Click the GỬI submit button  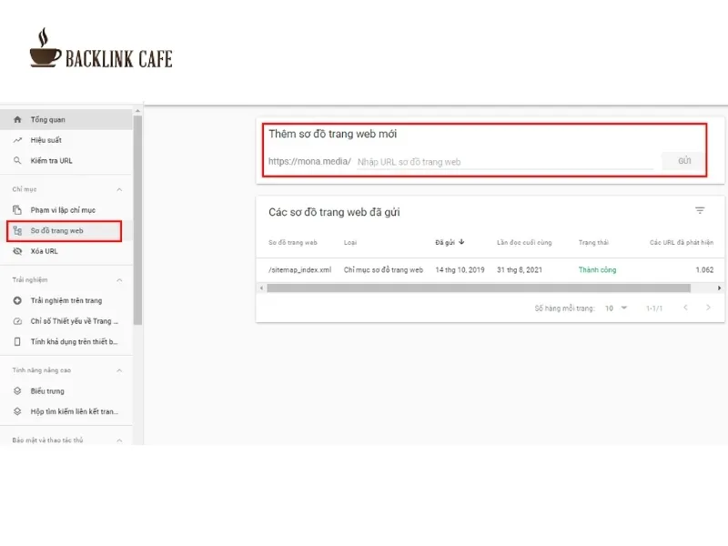[x=684, y=161]
